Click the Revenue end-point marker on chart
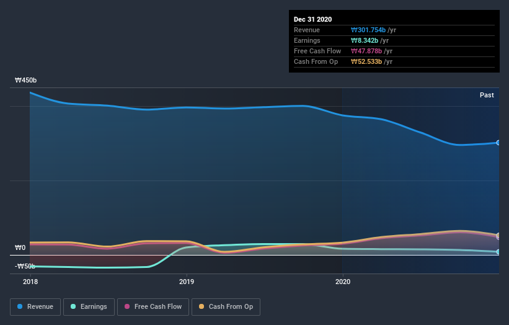 point(498,143)
